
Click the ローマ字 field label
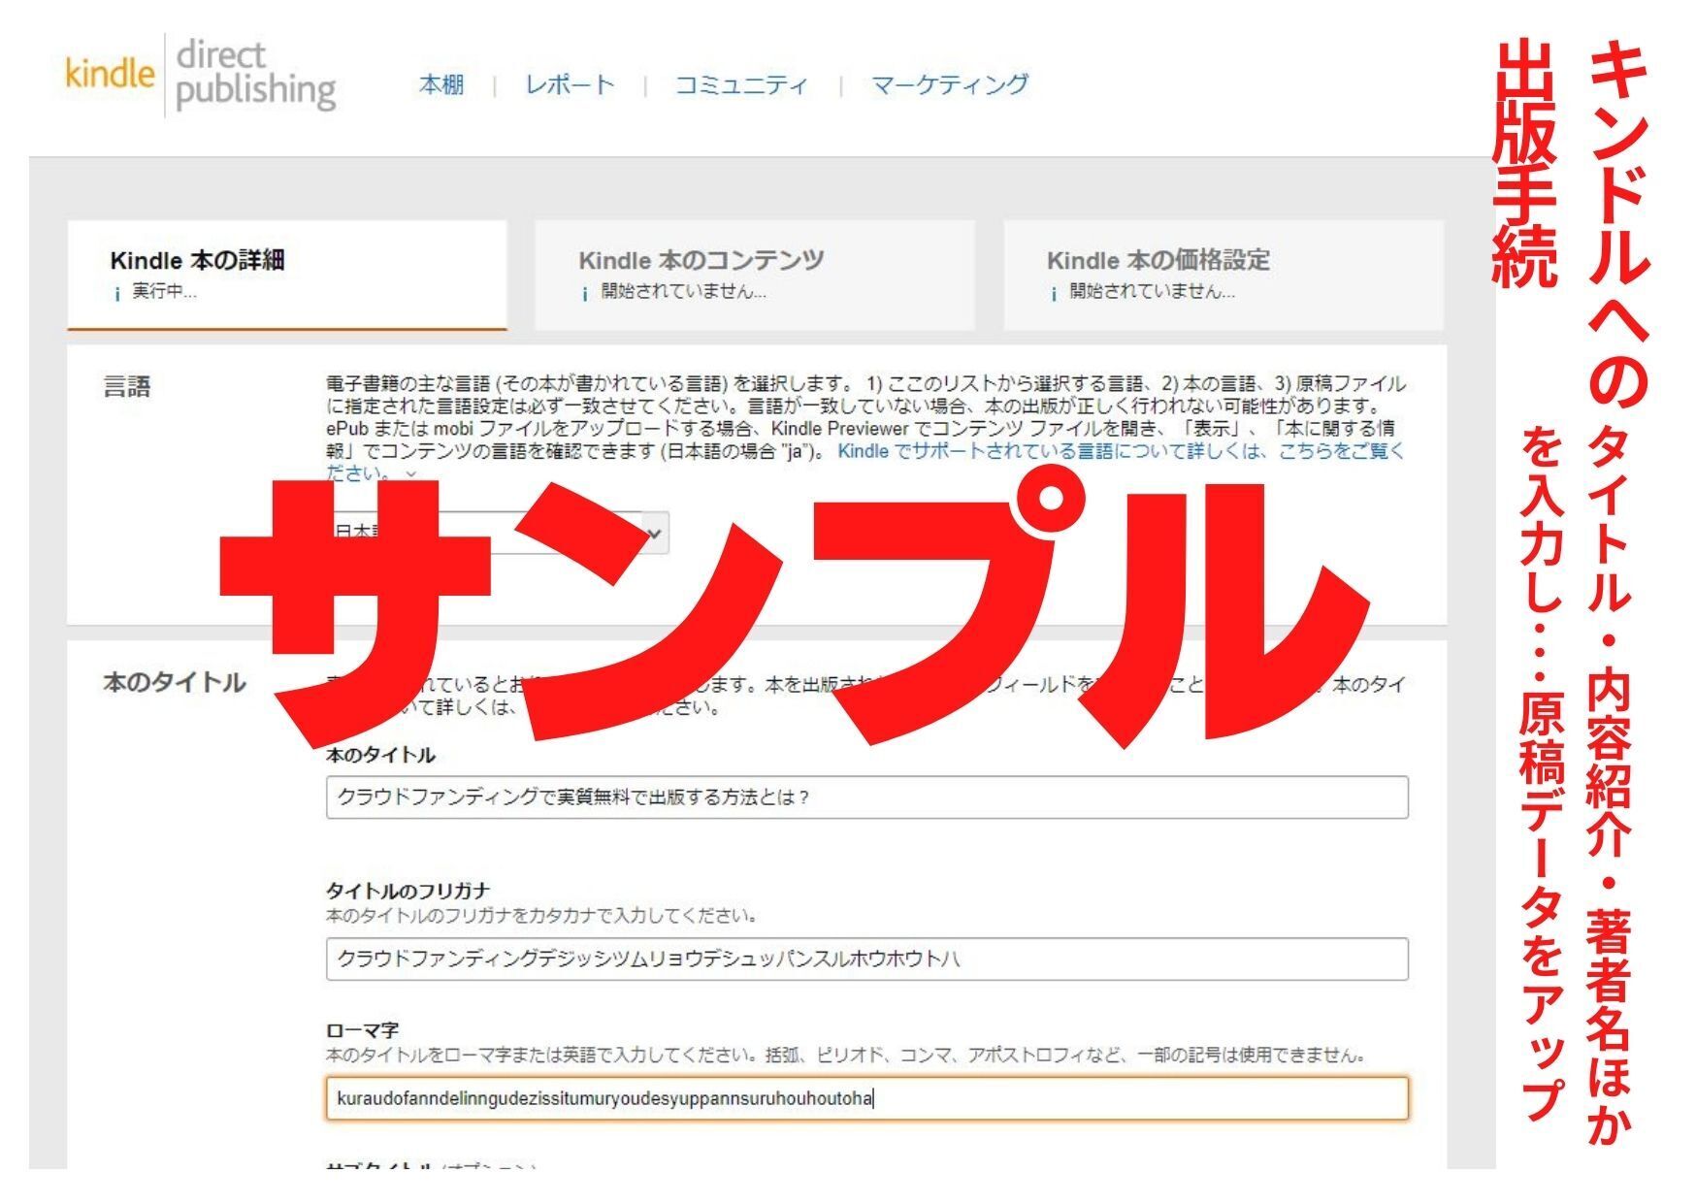pyautogui.click(x=362, y=1030)
